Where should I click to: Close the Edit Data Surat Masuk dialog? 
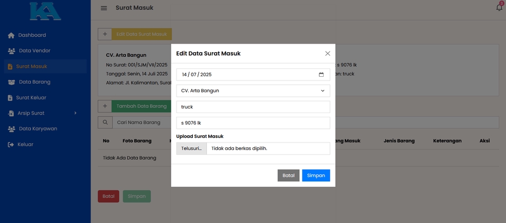(x=327, y=54)
